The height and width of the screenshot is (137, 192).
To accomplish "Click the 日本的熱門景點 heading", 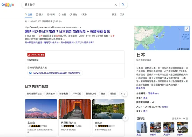I will [x=37, y=86].
